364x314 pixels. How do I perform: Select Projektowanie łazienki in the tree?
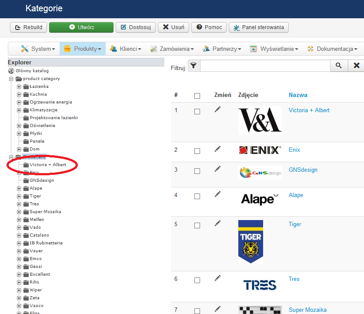[53, 118]
